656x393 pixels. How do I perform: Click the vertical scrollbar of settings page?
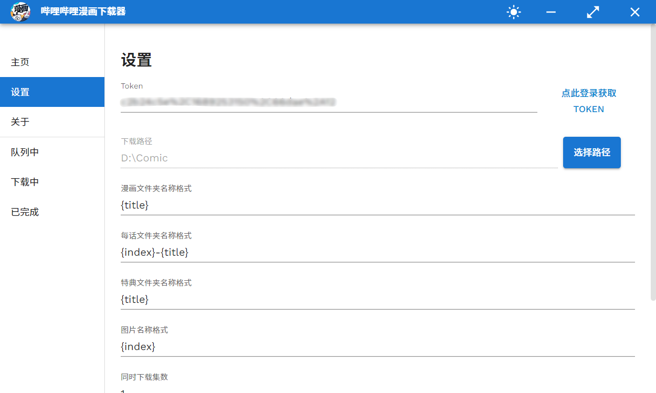[653, 162]
